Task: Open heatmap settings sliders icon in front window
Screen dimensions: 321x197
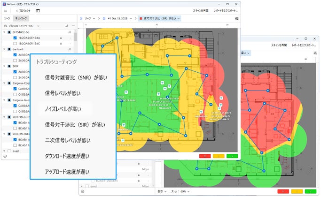Action: click(x=237, y=19)
